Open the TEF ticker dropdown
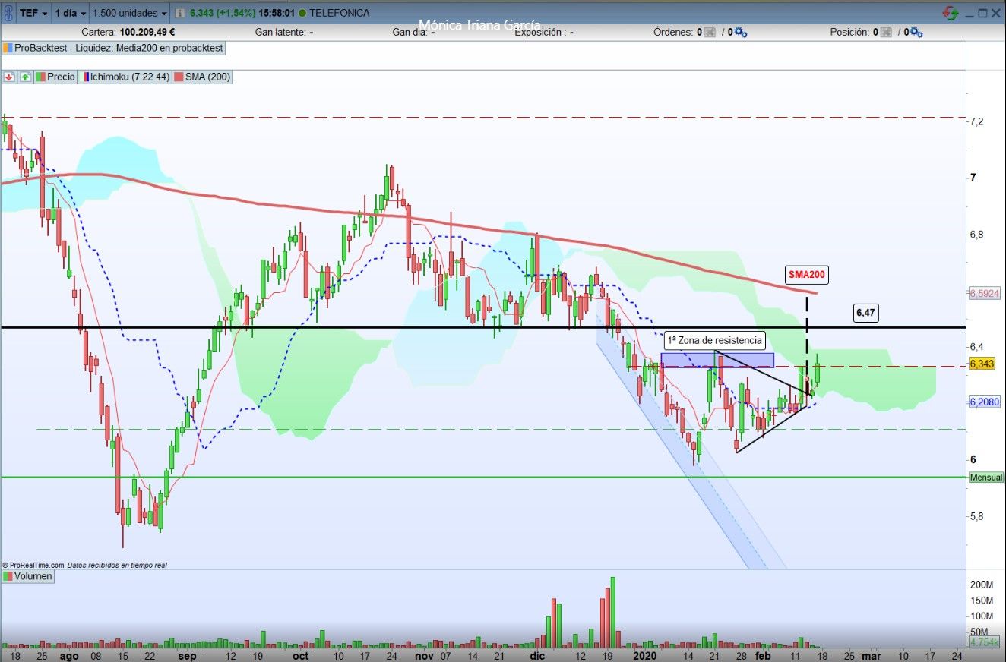The width and height of the screenshot is (1006, 662). click(x=34, y=13)
